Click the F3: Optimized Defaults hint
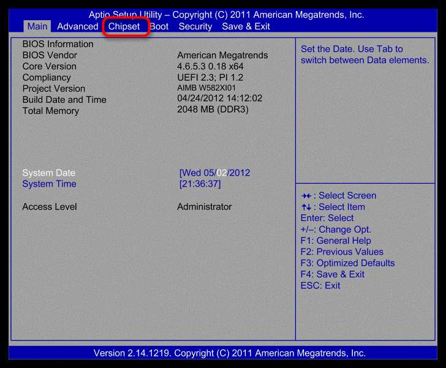 (347, 263)
